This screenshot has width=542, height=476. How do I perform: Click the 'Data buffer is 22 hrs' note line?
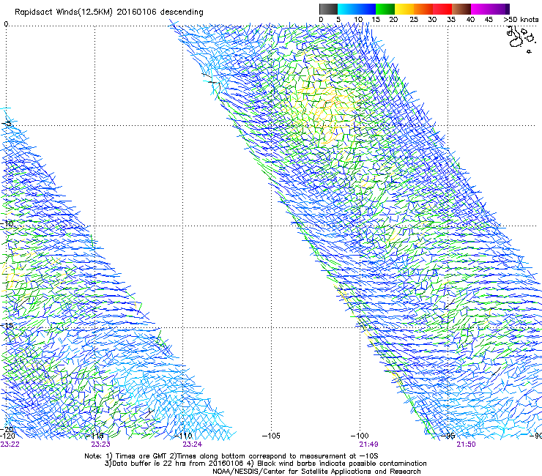[265, 464]
